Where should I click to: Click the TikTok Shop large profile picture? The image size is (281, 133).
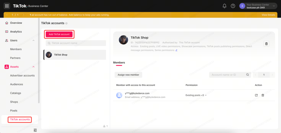click(x=123, y=40)
